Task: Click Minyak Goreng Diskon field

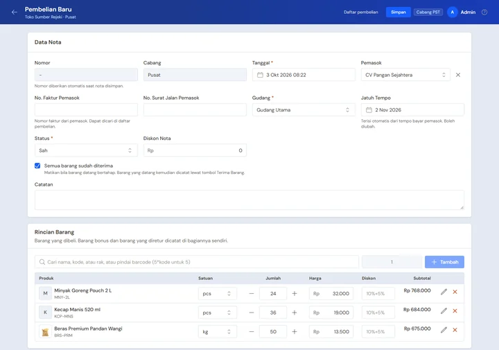Action: click(378, 293)
